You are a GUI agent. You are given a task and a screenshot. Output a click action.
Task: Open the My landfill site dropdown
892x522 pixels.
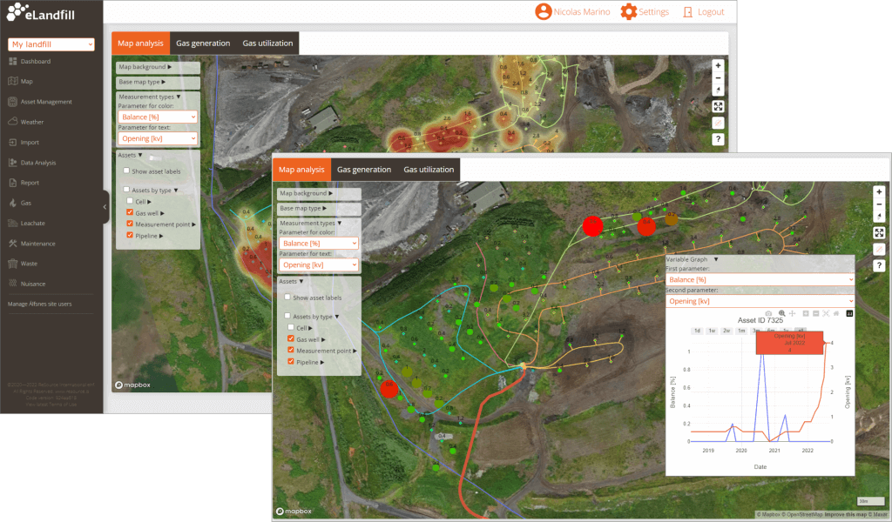point(51,44)
